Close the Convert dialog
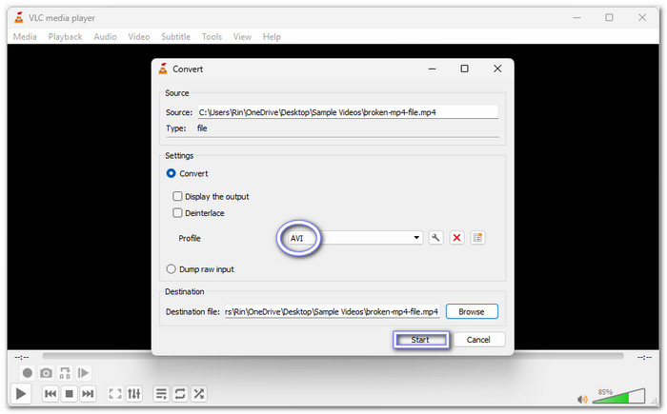 pyautogui.click(x=497, y=69)
